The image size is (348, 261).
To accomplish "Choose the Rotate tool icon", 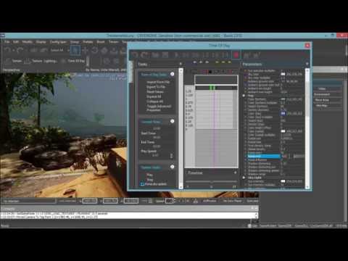I will tap(94, 50).
